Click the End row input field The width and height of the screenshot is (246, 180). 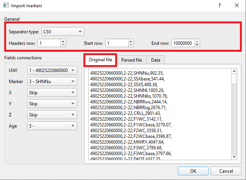click(183, 43)
